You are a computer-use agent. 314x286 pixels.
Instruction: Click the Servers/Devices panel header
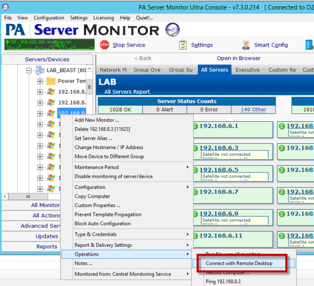pyautogui.click(x=47, y=60)
